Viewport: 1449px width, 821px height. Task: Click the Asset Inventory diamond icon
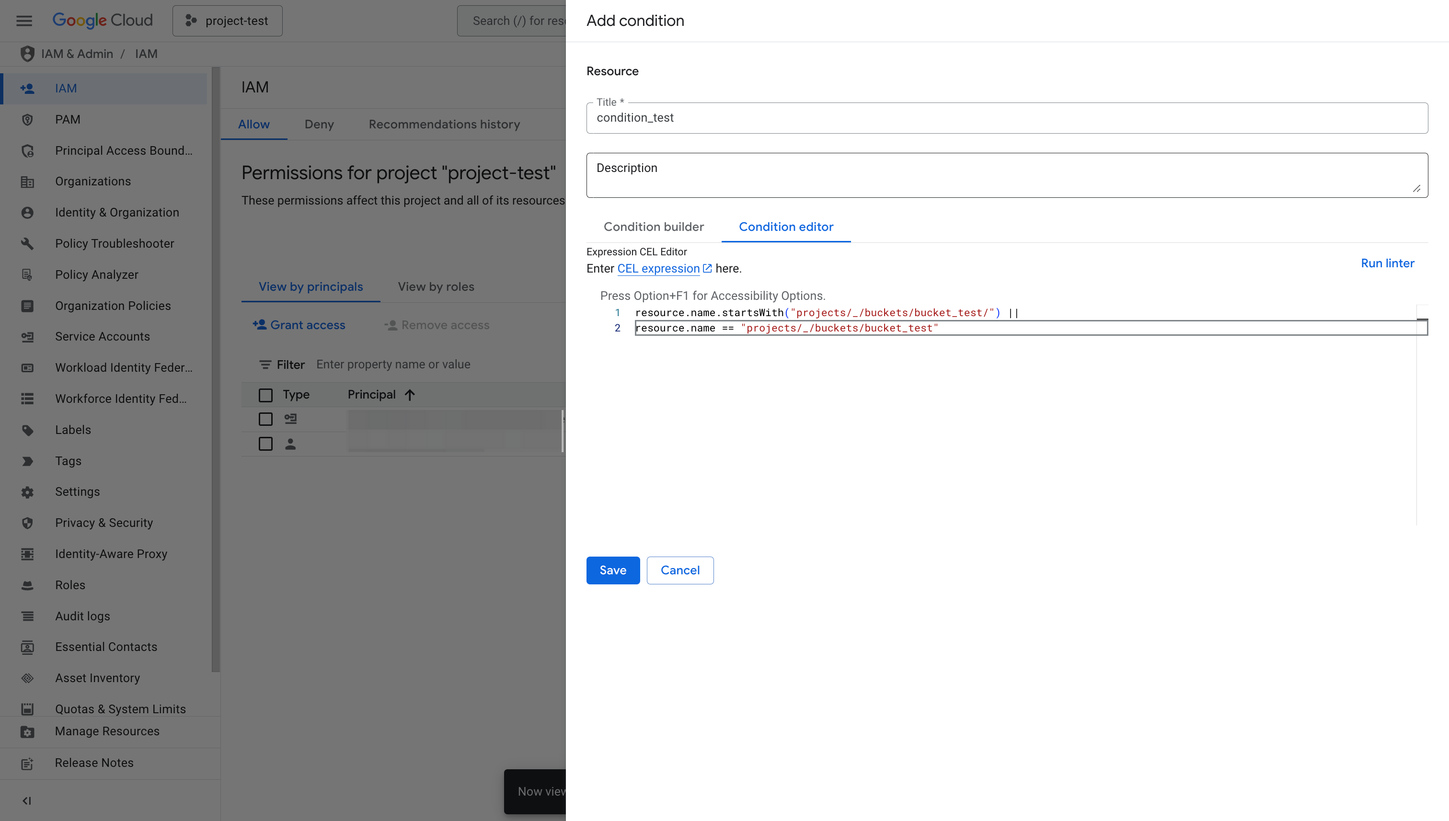pos(27,678)
